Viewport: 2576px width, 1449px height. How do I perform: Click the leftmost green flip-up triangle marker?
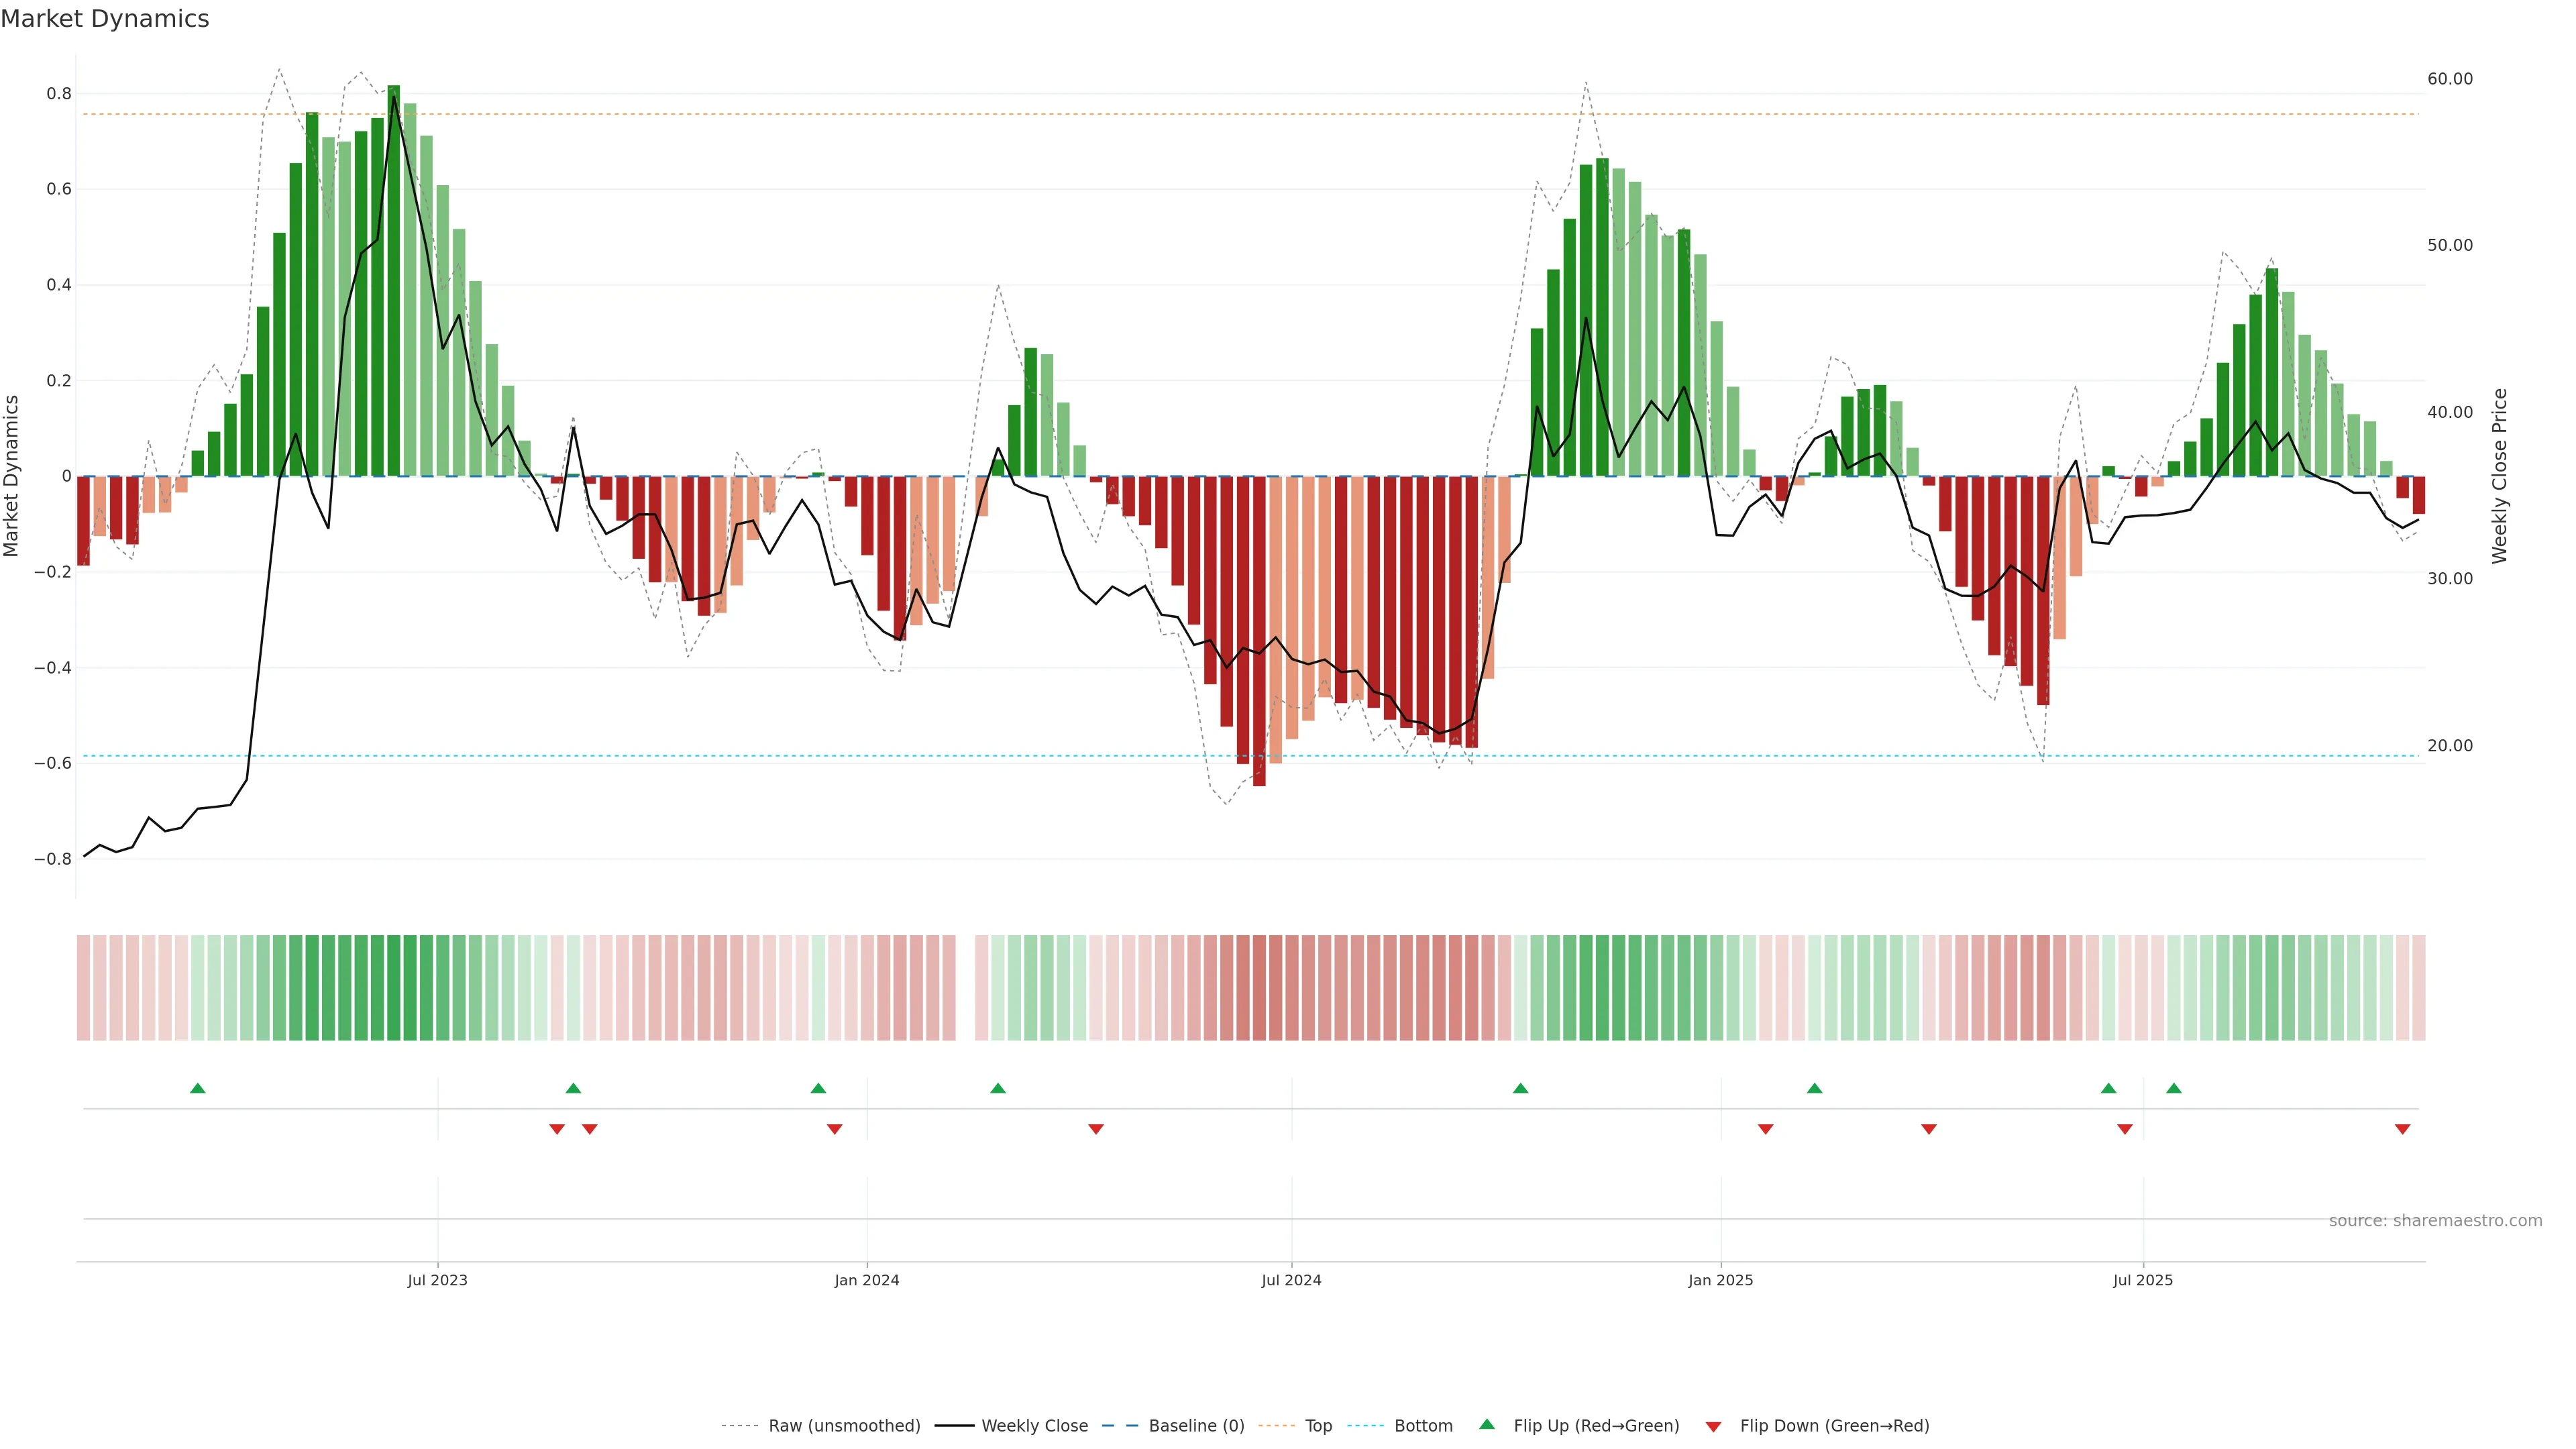197,1088
